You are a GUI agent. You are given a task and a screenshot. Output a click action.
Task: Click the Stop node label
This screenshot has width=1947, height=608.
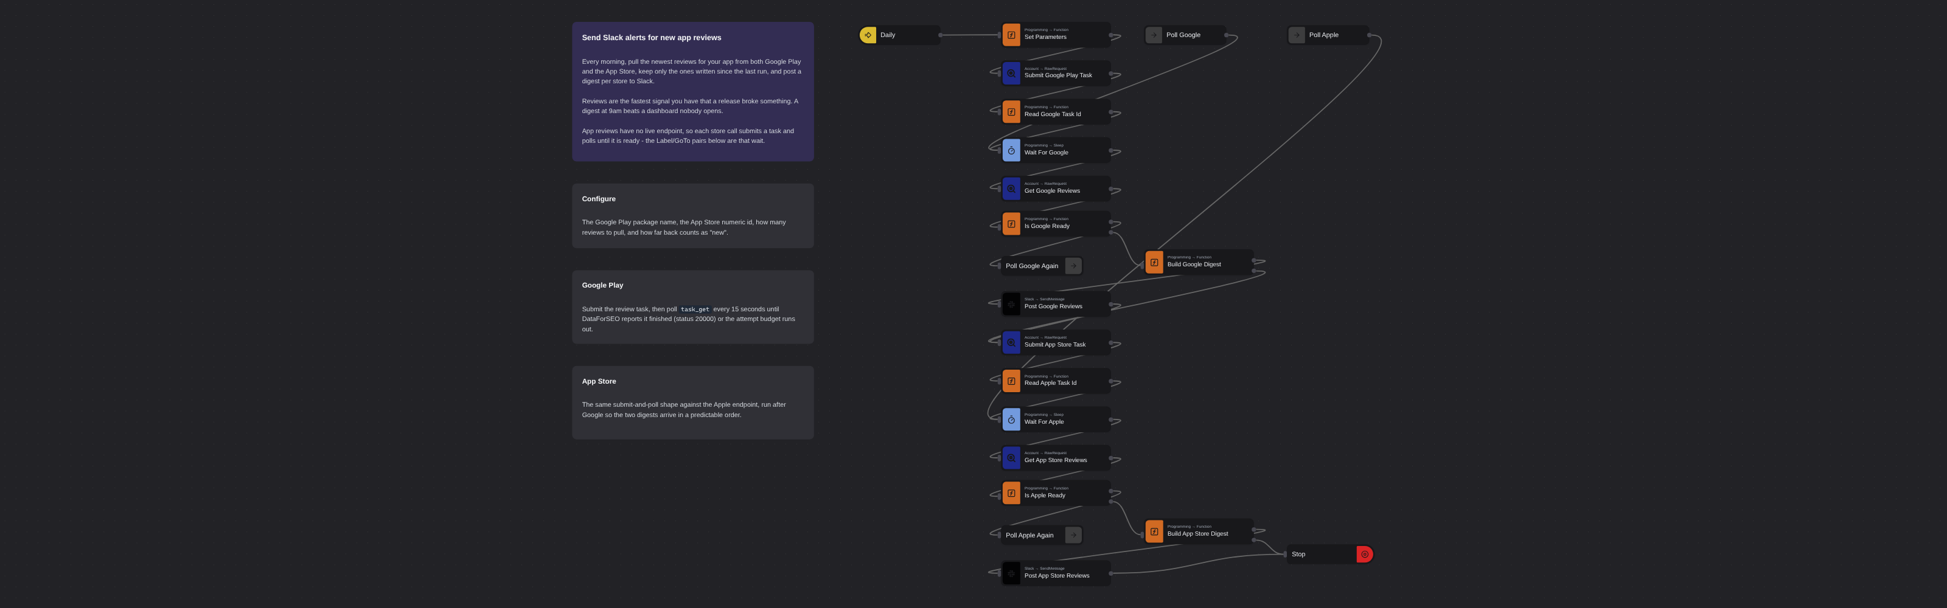pos(1298,554)
